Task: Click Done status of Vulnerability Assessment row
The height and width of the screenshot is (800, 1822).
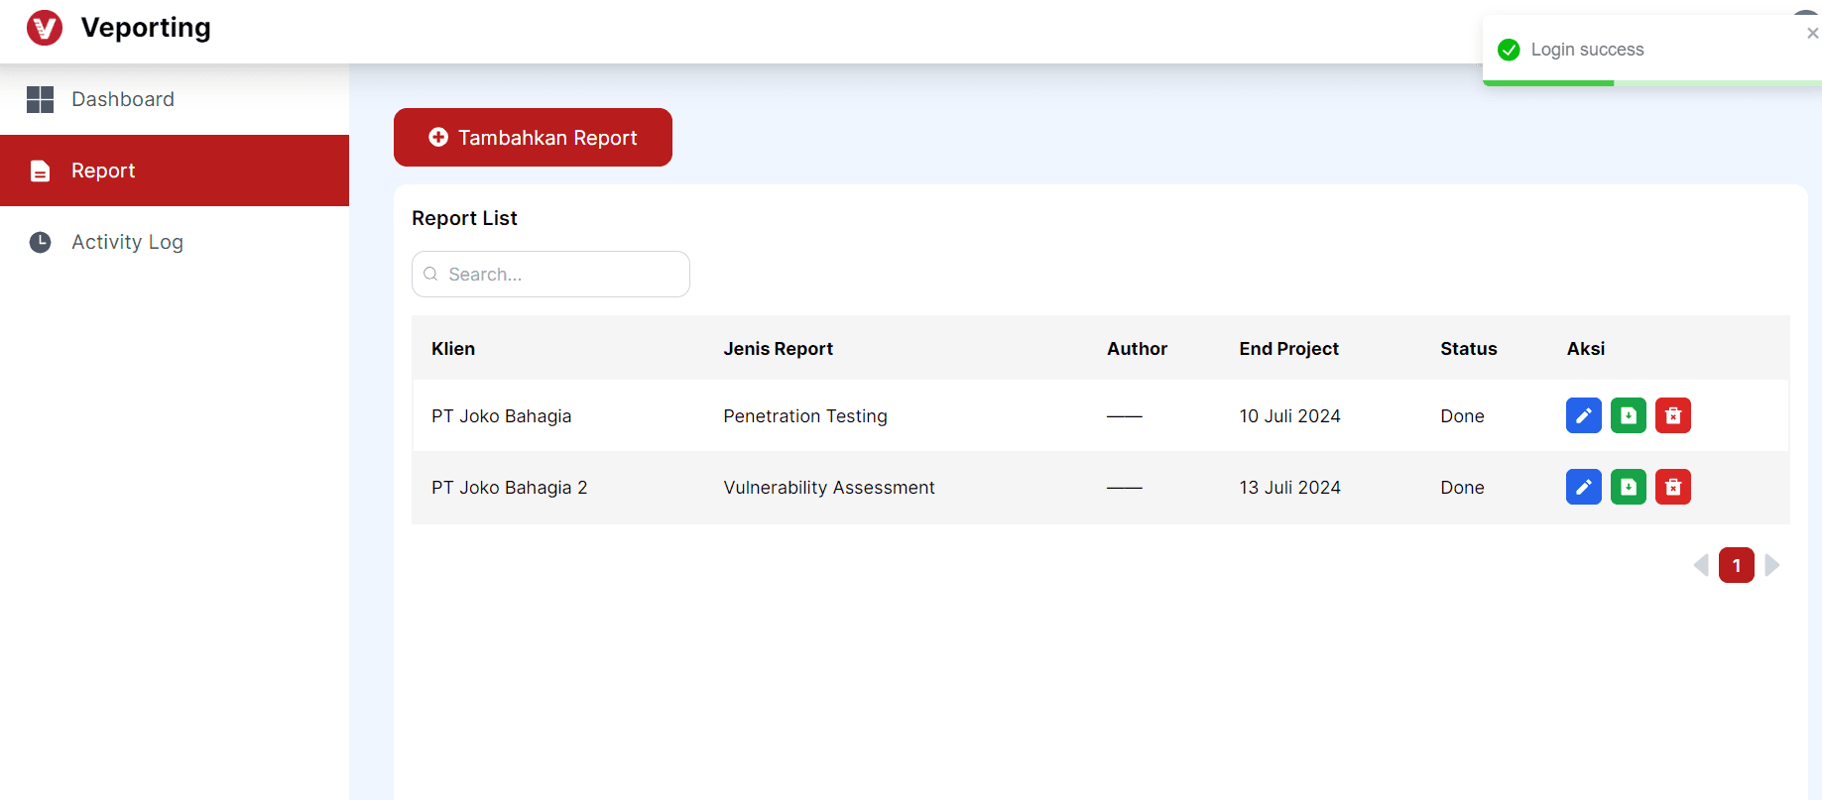Action: tap(1463, 488)
